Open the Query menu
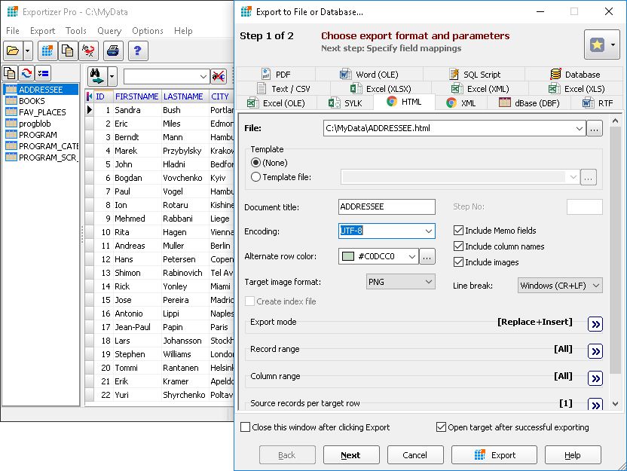 (x=109, y=31)
